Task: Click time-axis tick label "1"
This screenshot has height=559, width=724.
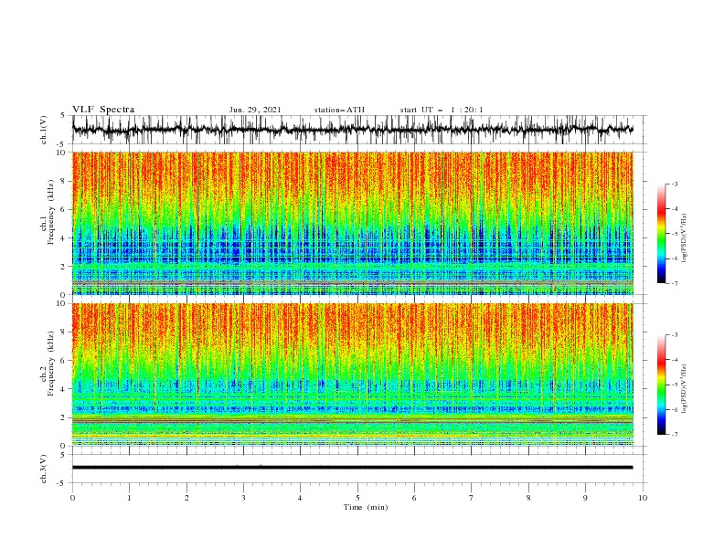Action: pos(129,498)
